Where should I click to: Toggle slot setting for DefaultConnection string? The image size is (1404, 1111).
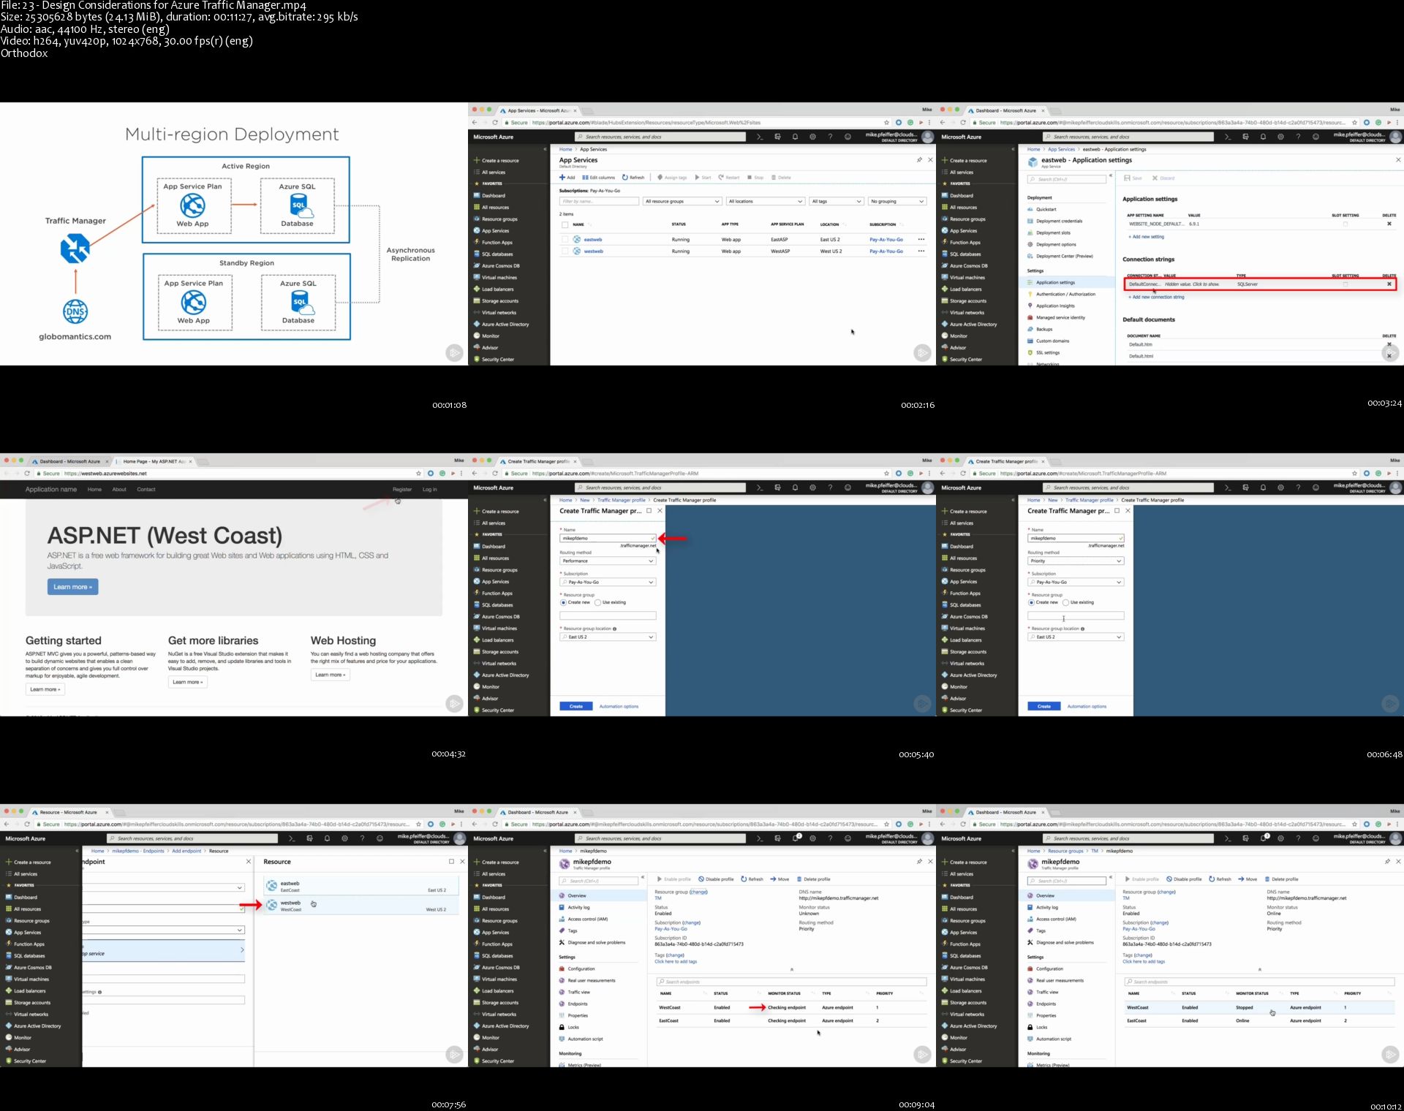tap(1345, 284)
